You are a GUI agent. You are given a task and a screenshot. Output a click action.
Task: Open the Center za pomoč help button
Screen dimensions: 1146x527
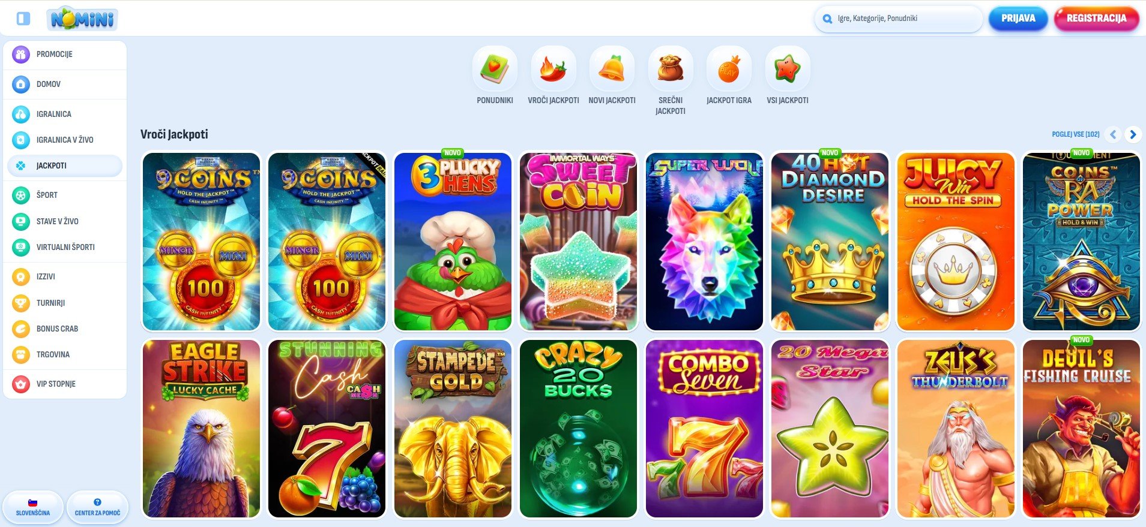[97, 507]
